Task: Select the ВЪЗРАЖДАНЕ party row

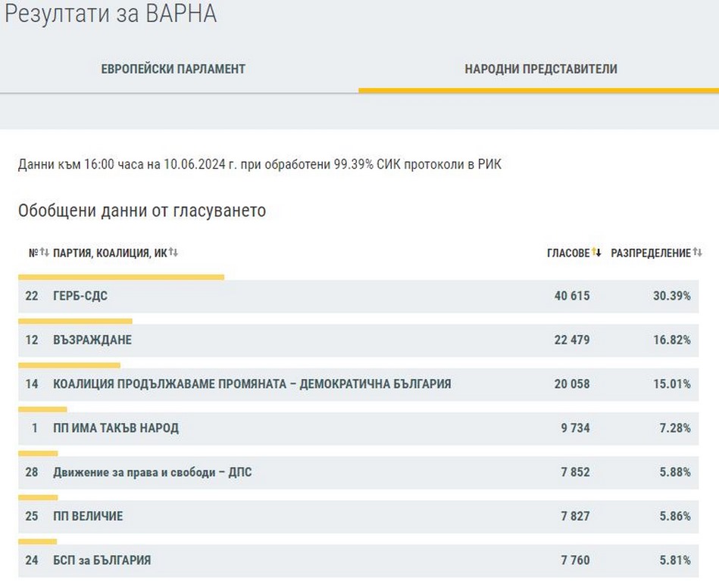Action: (x=92, y=340)
